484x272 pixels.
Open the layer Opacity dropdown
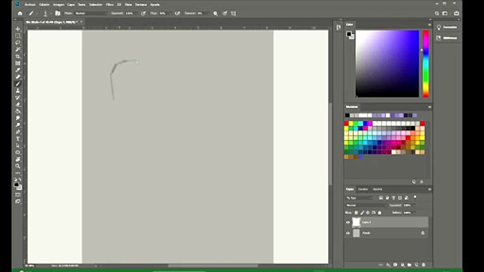click(414, 205)
